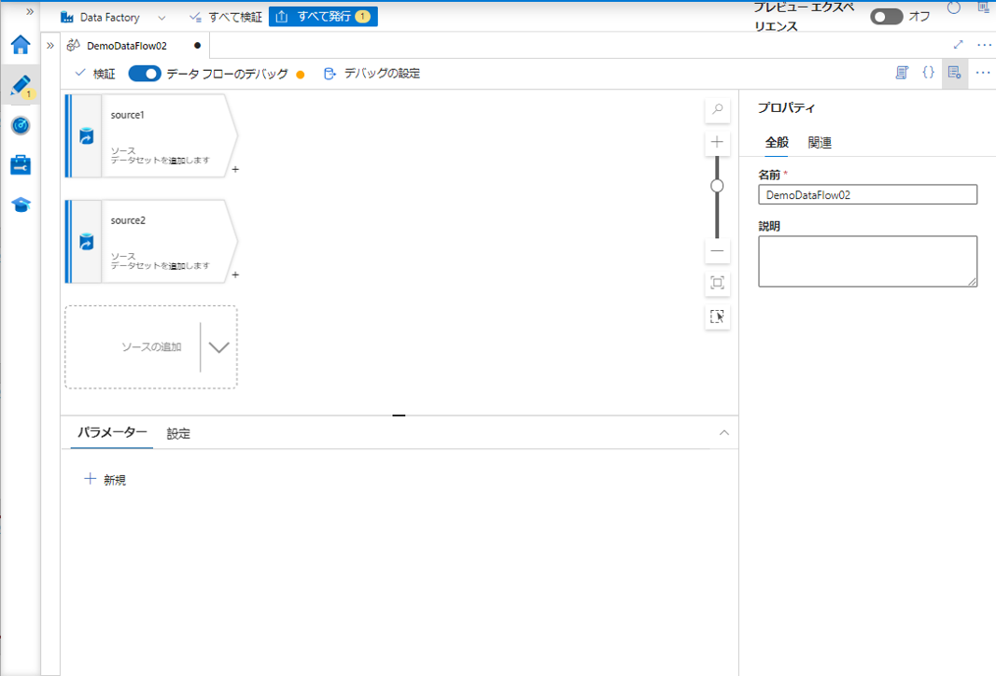
Task: Open デバッグの設定 debug settings
Action: [x=372, y=74]
